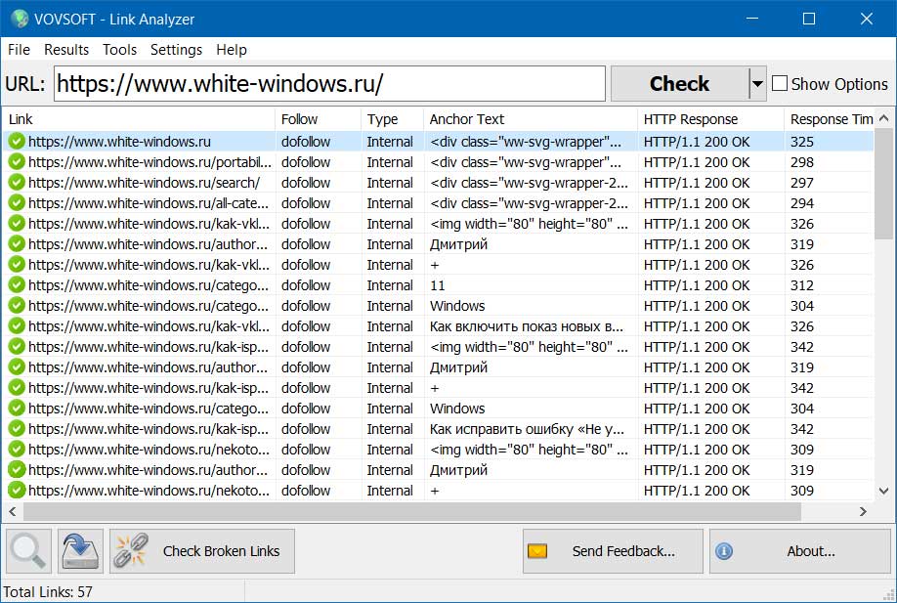Open the dropdown arrow beside Check button

(x=757, y=83)
